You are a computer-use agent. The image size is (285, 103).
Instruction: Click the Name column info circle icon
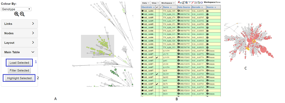[171, 7]
